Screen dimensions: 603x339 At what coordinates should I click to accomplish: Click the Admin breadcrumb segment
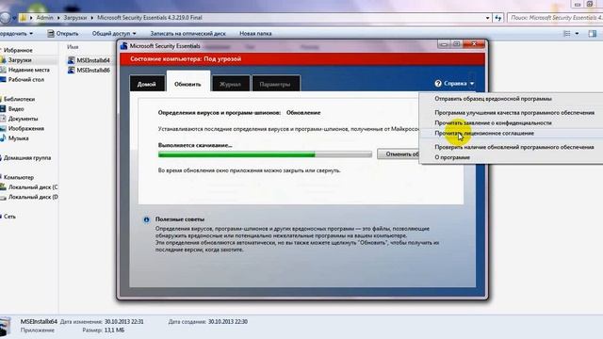pyautogui.click(x=44, y=18)
